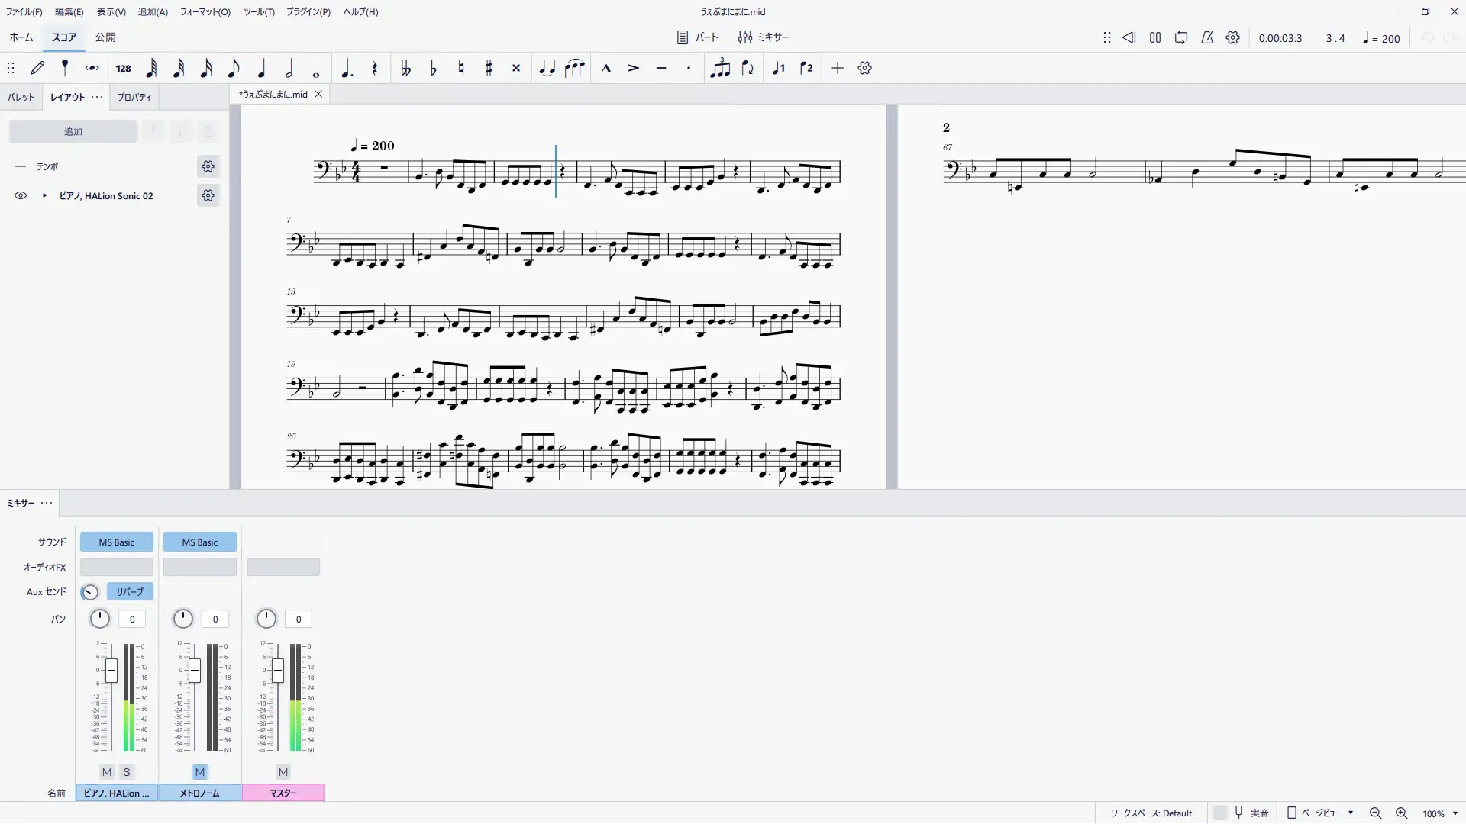The image size is (1466, 824).
Task: Enable note input pencil tool
Action: tap(37, 69)
